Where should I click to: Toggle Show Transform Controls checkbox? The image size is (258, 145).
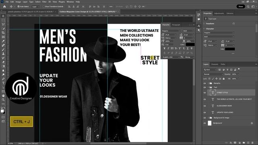[44, 6]
